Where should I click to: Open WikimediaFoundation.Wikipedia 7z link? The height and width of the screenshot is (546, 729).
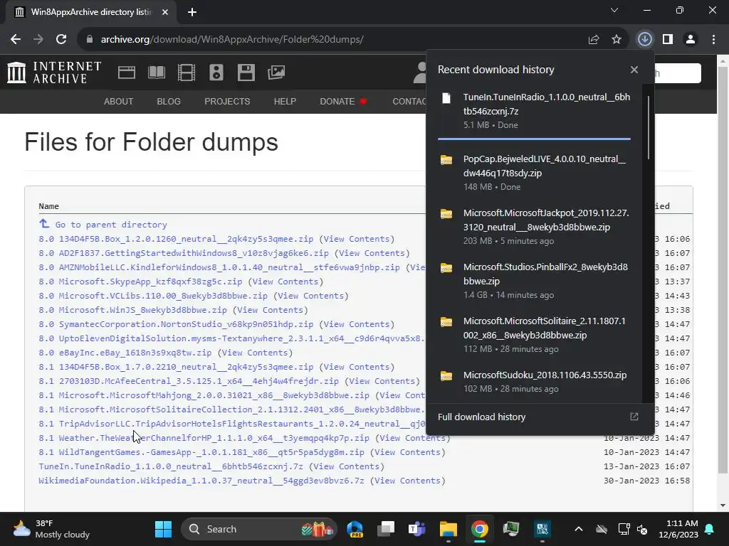[x=201, y=481]
